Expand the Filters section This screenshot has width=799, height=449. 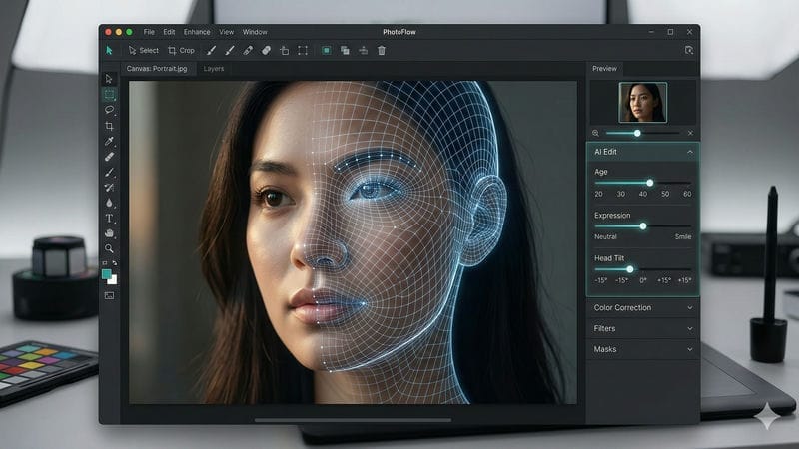[690, 329]
